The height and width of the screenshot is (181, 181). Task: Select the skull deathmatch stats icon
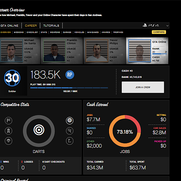[x=9, y=131]
